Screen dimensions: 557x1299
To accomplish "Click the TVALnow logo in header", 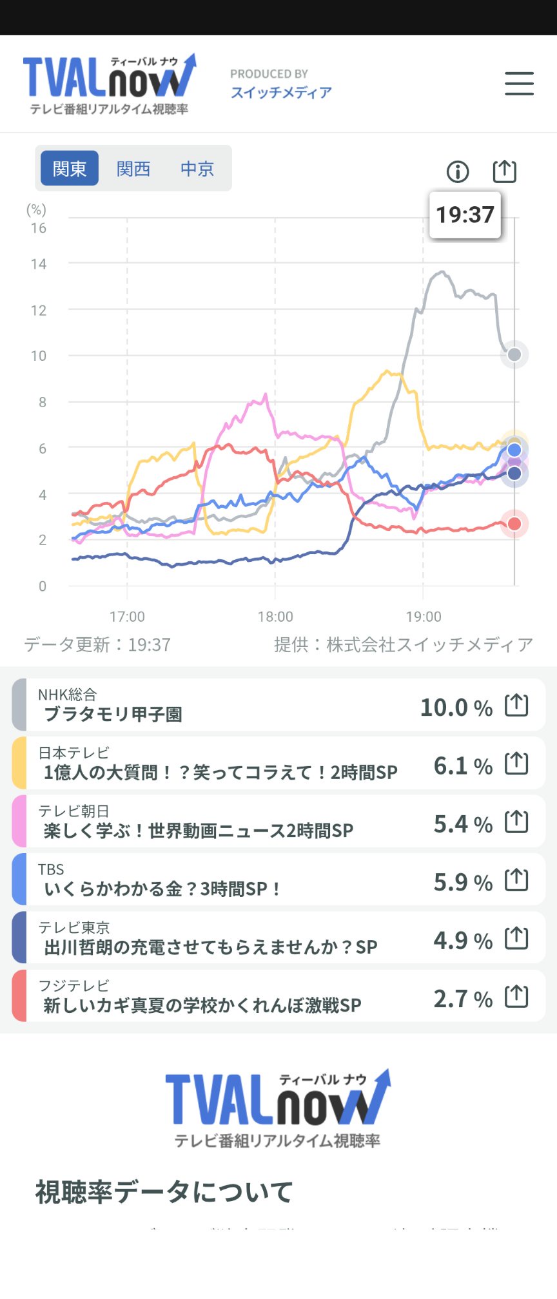I will pos(109,84).
